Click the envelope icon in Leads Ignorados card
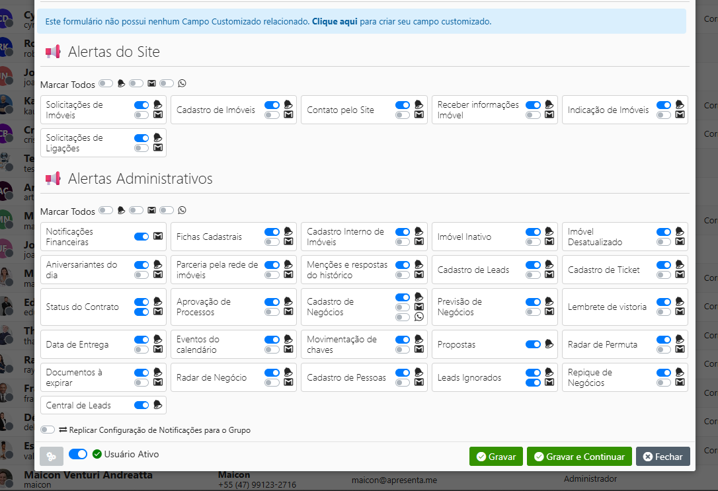This screenshot has height=491, width=718. point(549,383)
